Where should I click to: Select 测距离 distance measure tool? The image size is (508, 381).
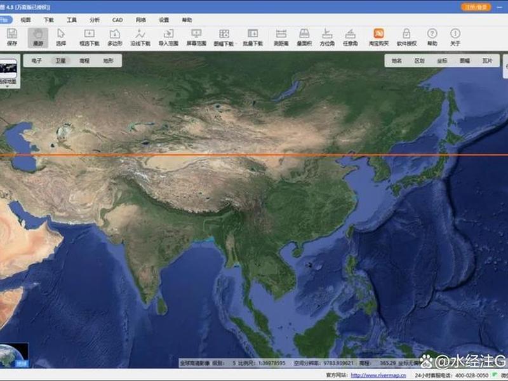click(281, 37)
